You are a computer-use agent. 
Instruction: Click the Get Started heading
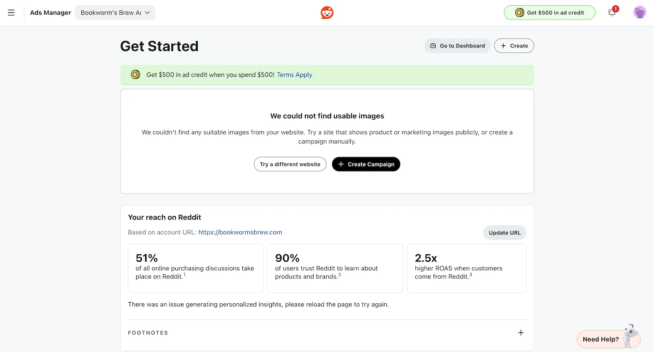click(159, 46)
